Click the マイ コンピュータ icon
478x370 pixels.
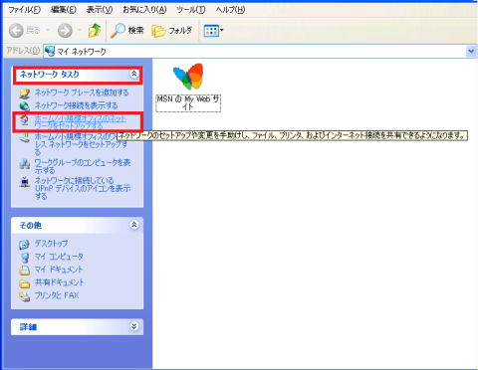(x=24, y=258)
